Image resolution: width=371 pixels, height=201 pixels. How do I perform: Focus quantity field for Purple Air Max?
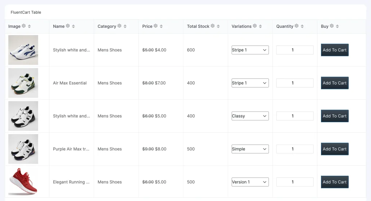coord(295,149)
